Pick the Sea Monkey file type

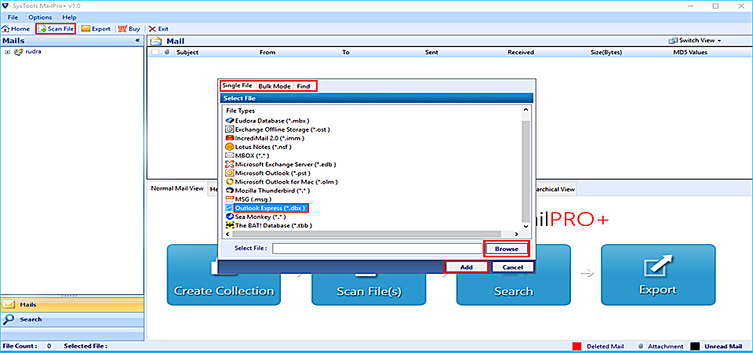coord(230,216)
